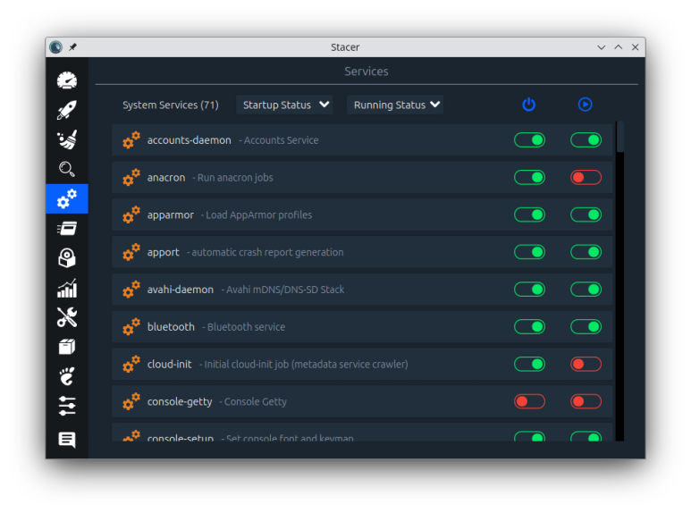This screenshot has width=691, height=513.
Task: Open the Startup Apps rocket page
Action: click(67, 110)
